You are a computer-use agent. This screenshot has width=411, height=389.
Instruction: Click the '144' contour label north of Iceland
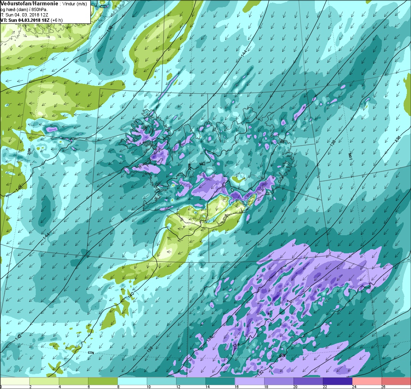tap(244, 53)
